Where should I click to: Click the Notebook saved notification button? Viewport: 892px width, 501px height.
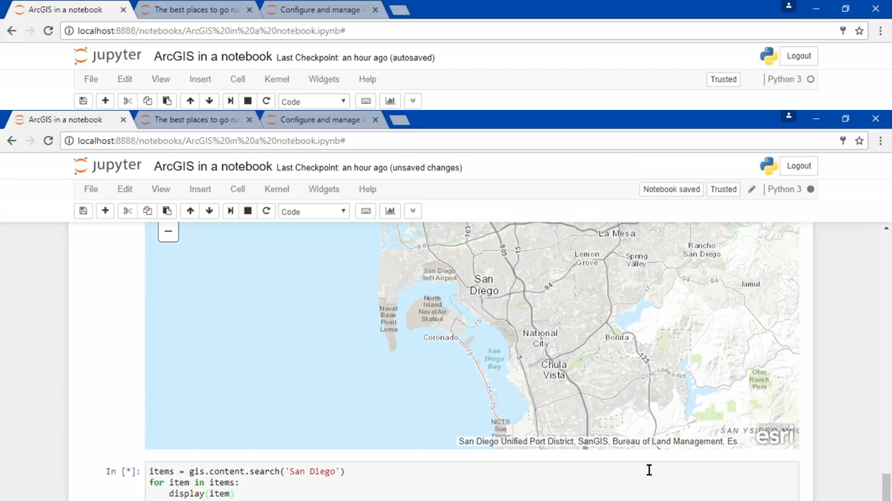coord(671,189)
